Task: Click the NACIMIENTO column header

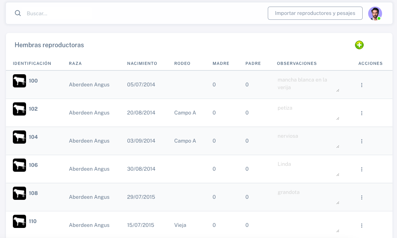Action: coord(142,63)
